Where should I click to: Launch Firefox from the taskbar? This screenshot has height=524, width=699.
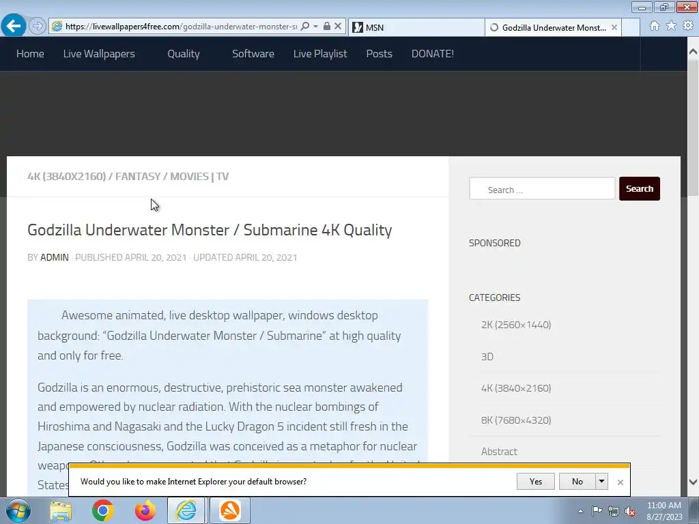(145, 511)
